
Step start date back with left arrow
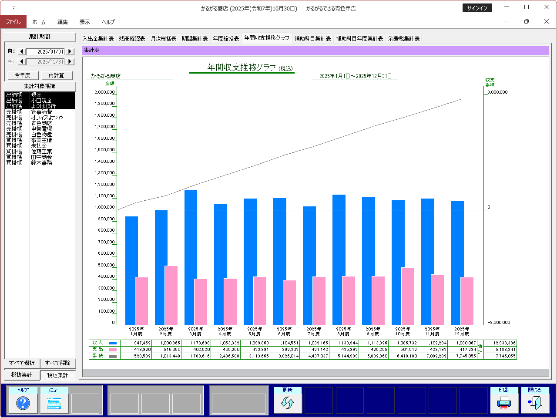22,52
